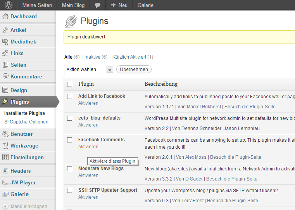The height and width of the screenshot is (210, 295).
Task: Open the Aktion wählen dropdown
Action: [89, 69]
